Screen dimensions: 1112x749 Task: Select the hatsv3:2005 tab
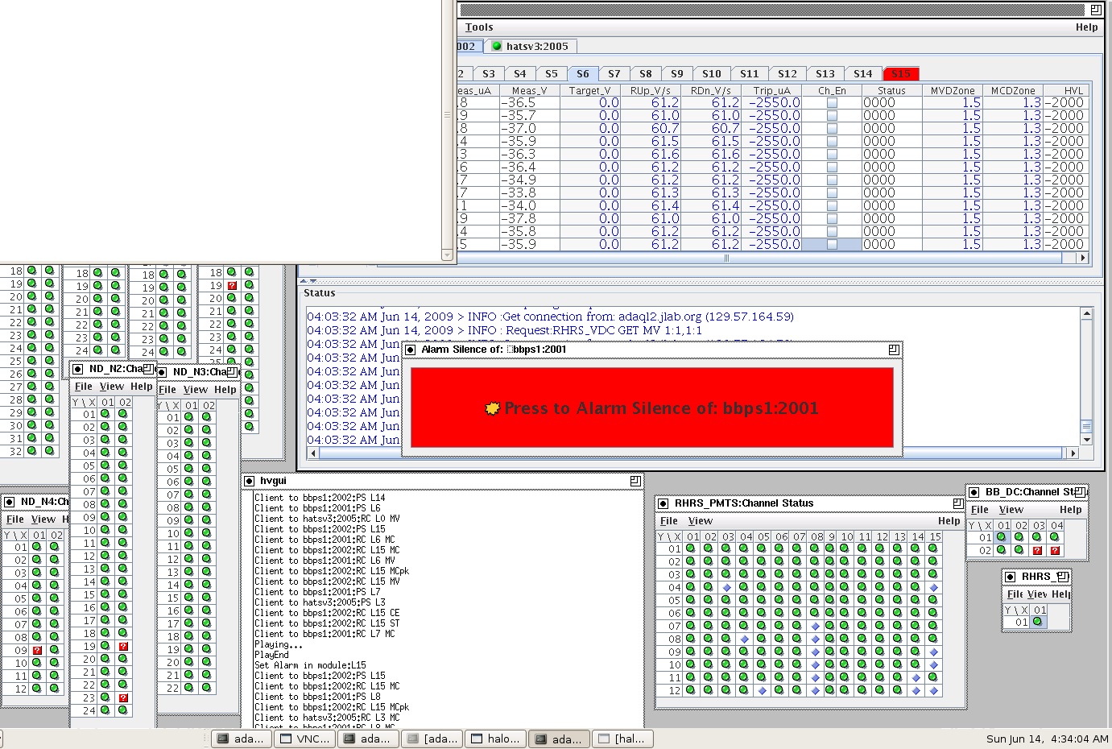coord(531,47)
